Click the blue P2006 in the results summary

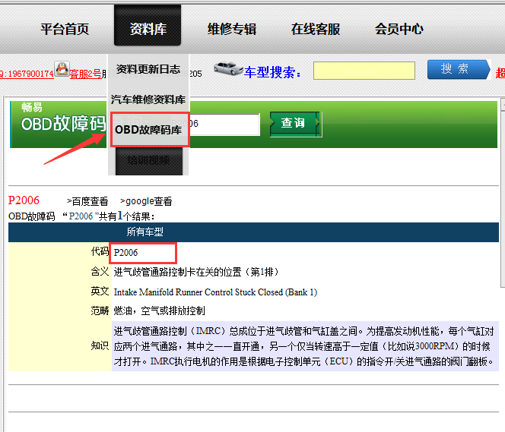pos(81,216)
